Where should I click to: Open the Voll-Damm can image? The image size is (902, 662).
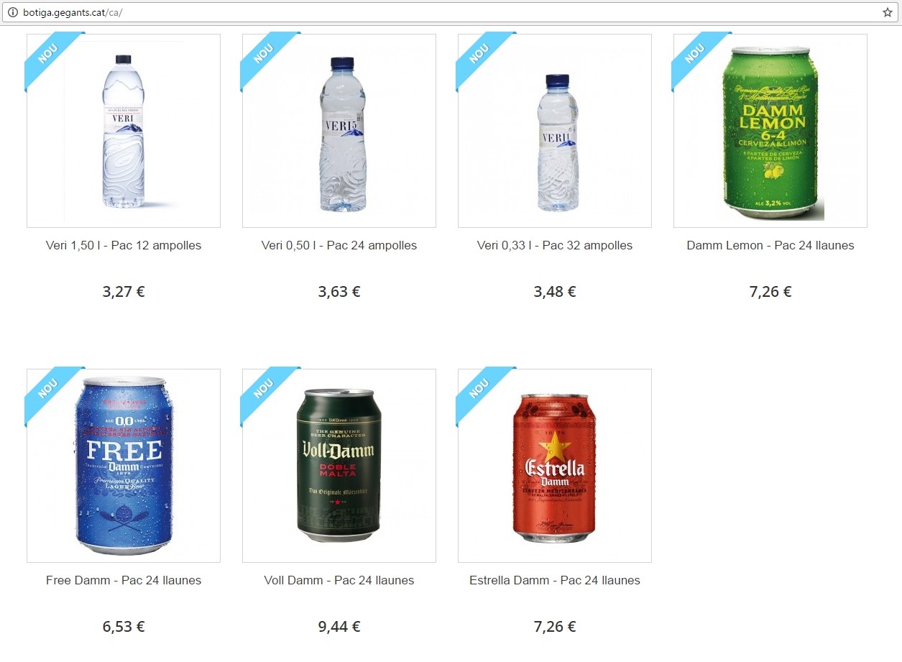[339, 466]
